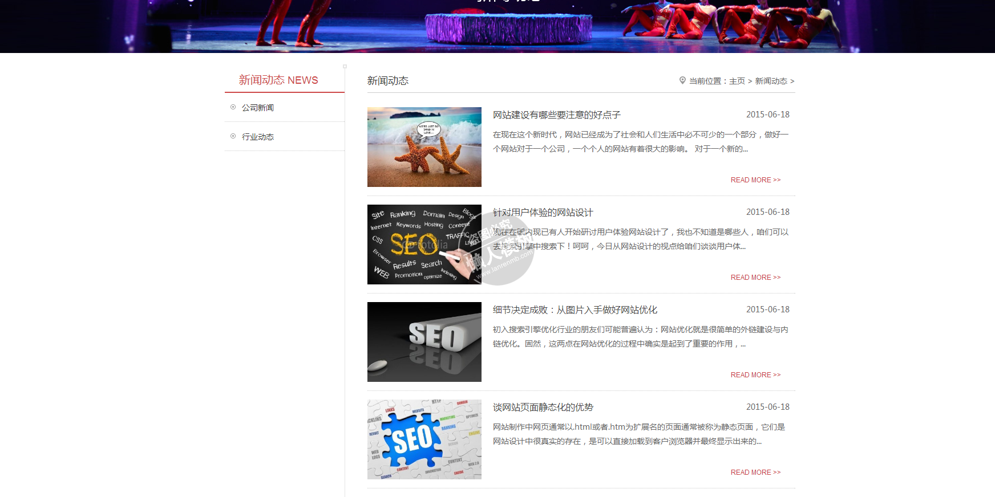Click READ MORE under 针对用户体验的网站设计
The height and width of the screenshot is (497, 995).
(755, 278)
